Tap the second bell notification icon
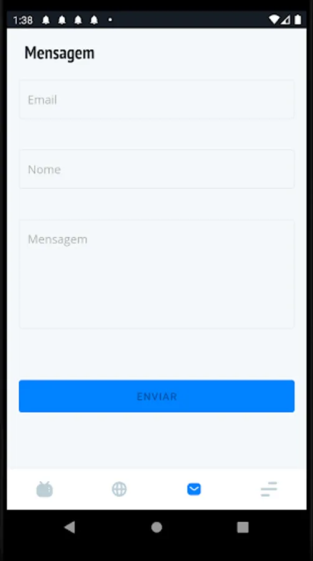The width and height of the screenshot is (313, 561). (x=62, y=20)
